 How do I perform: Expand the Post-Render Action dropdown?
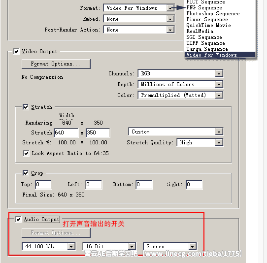pyautogui.click(x=139, y=30)
